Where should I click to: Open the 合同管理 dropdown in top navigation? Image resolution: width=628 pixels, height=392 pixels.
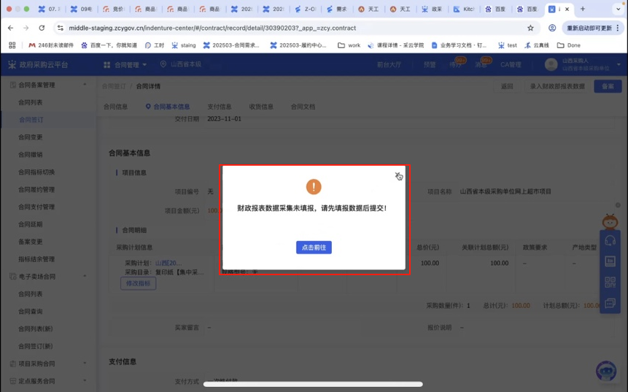click(x=125, y=64)
